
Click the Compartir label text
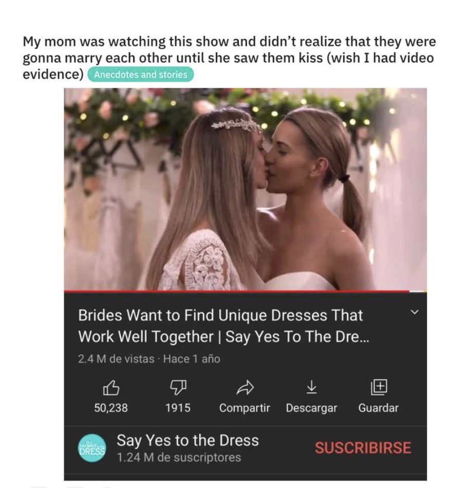pos(245,408)
